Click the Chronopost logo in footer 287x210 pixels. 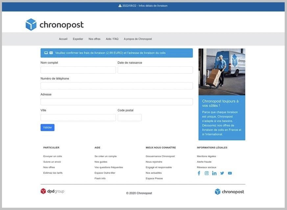click(229, 192)
